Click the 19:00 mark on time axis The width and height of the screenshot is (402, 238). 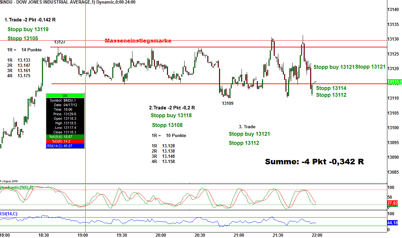pos(83,235)
